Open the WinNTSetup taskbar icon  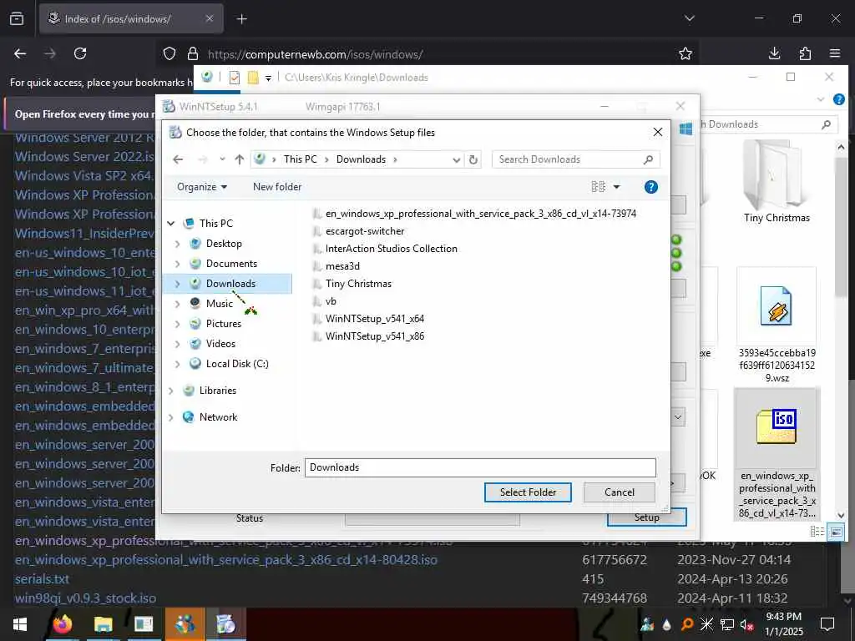[x=225, y=624]
